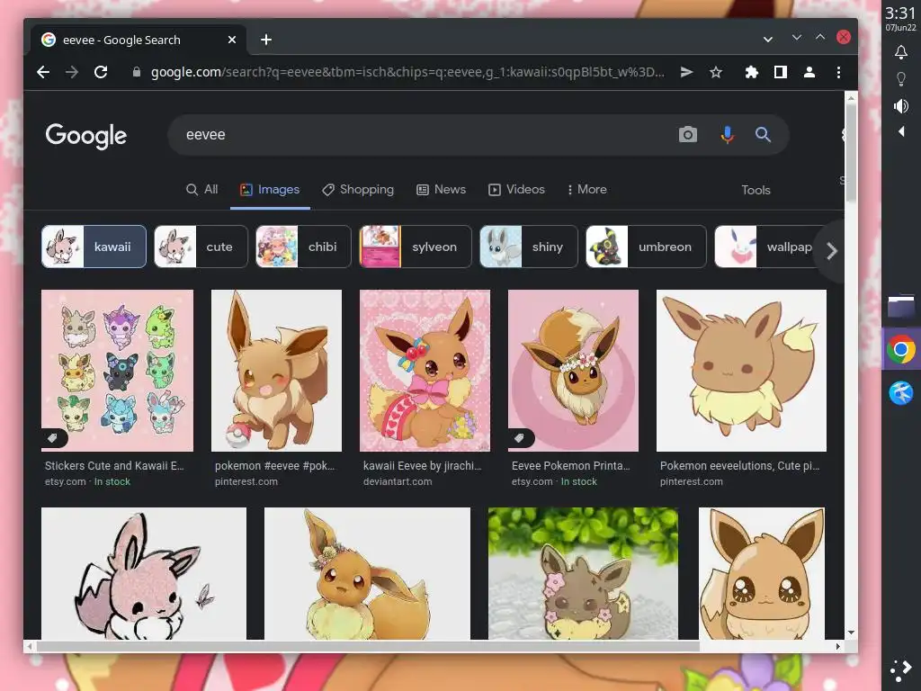This screenshot has width=921, height=691.
Task: Switch to the All results tab
Action: point(201,190)
